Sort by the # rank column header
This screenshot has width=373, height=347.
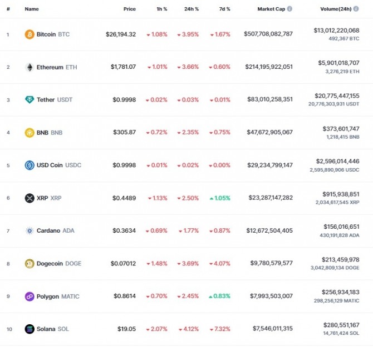click(8, 9)
